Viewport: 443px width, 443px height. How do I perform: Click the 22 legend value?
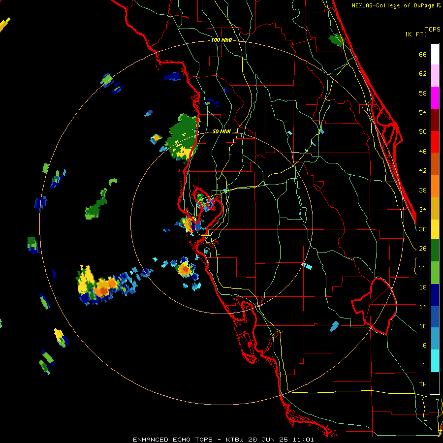pos(423,268)
